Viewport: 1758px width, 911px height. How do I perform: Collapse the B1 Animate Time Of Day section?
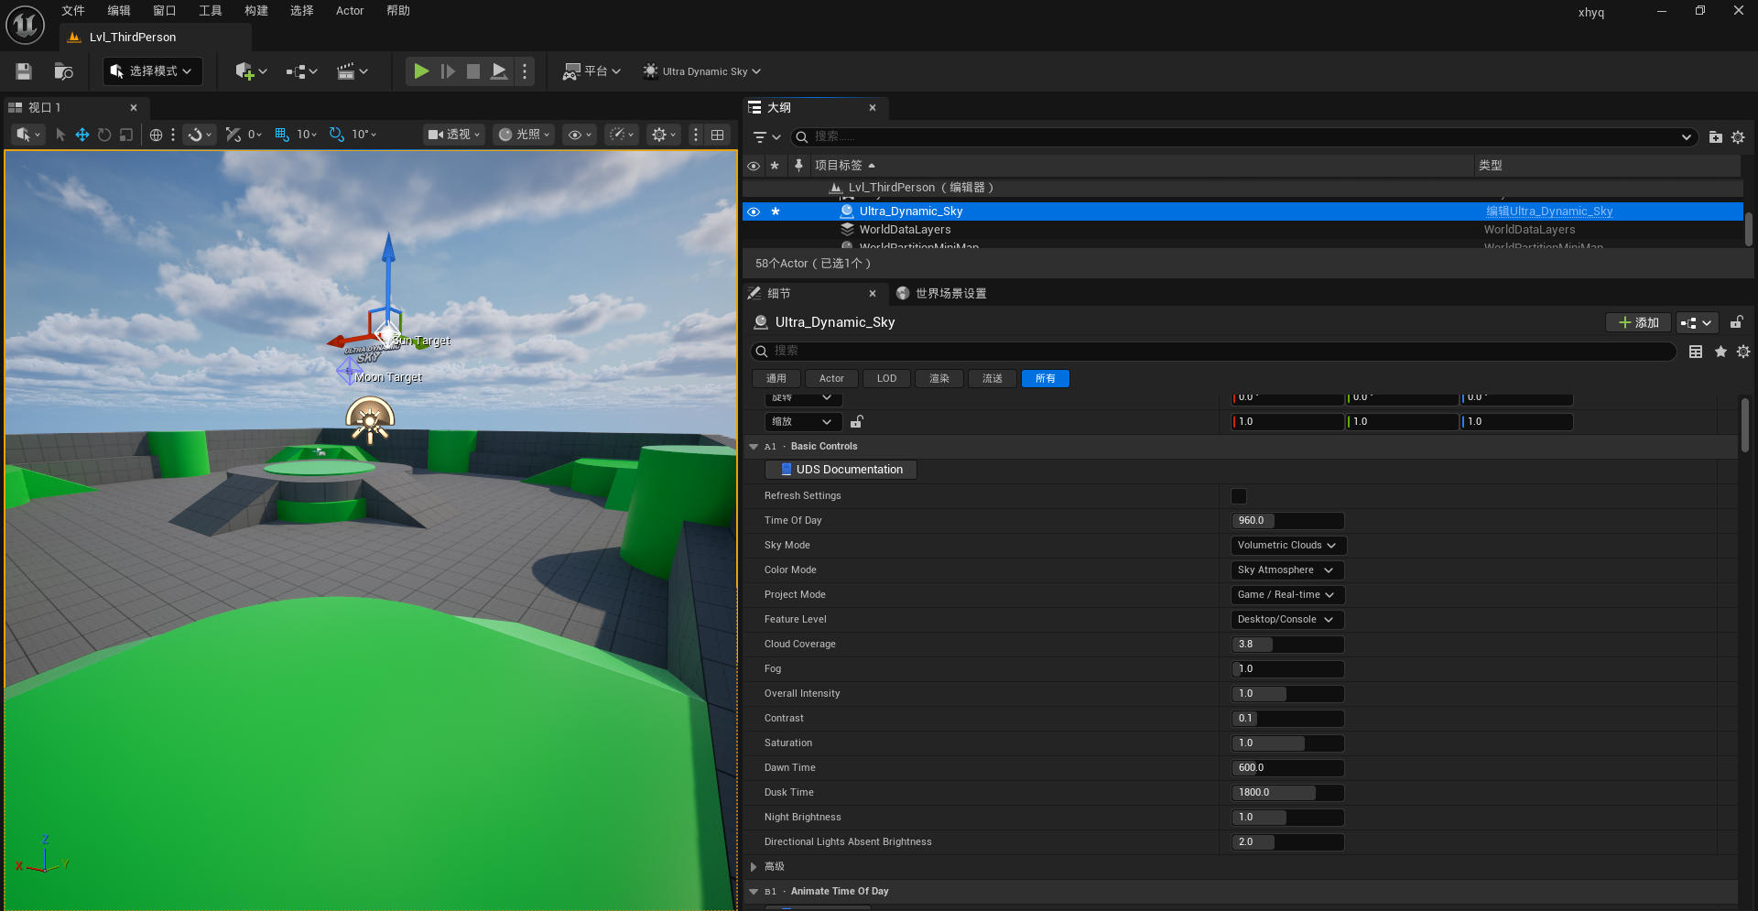pyautogui.click(x=754, y=892)
